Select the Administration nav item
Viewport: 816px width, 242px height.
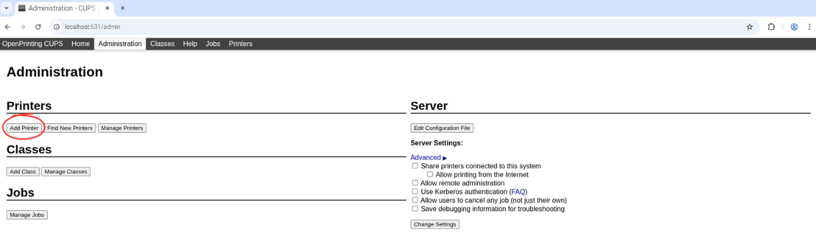(x=120, y=44)
